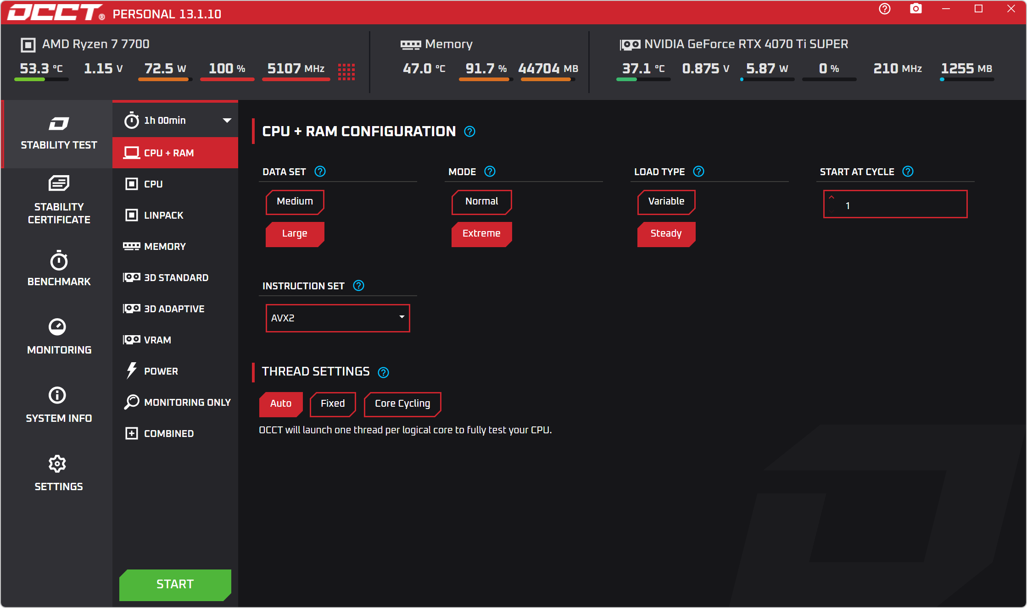Go to the Monitoring gauge section
1027x608 pixels.
click(59, 337)
